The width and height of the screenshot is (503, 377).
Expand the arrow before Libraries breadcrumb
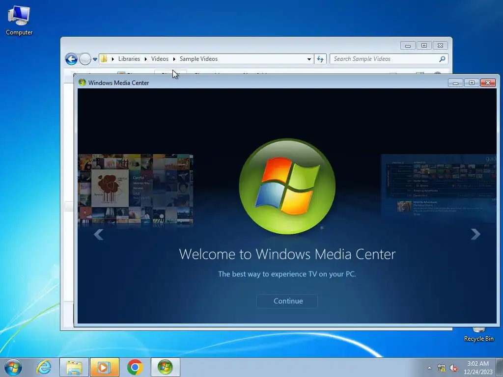tap(113, 59)
